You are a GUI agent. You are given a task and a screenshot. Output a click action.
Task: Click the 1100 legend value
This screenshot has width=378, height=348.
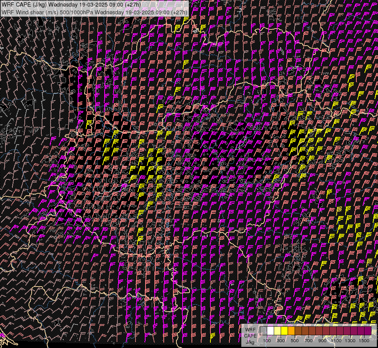[336, 341]
